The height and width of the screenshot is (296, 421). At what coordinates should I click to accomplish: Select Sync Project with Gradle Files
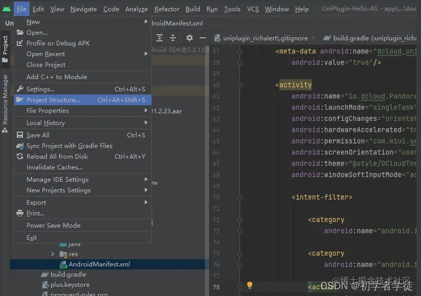(83, 146)
